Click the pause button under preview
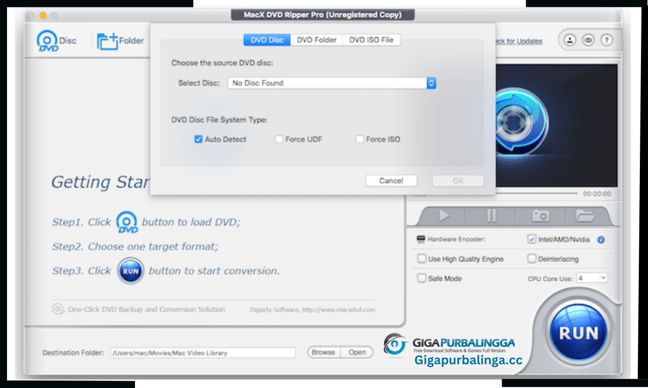This screenshot has width=648, height=388. click(x=491, y=216)
